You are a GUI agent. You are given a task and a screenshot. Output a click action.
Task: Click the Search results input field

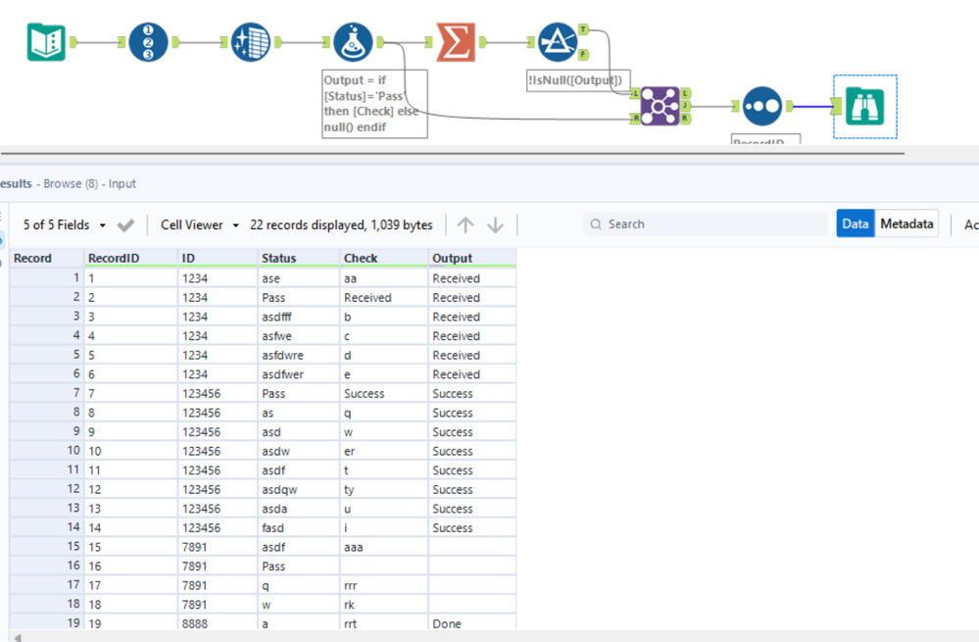(705, 224)
